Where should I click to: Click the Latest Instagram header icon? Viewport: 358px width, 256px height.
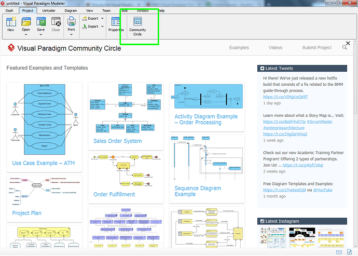click(x=262, y=221)
